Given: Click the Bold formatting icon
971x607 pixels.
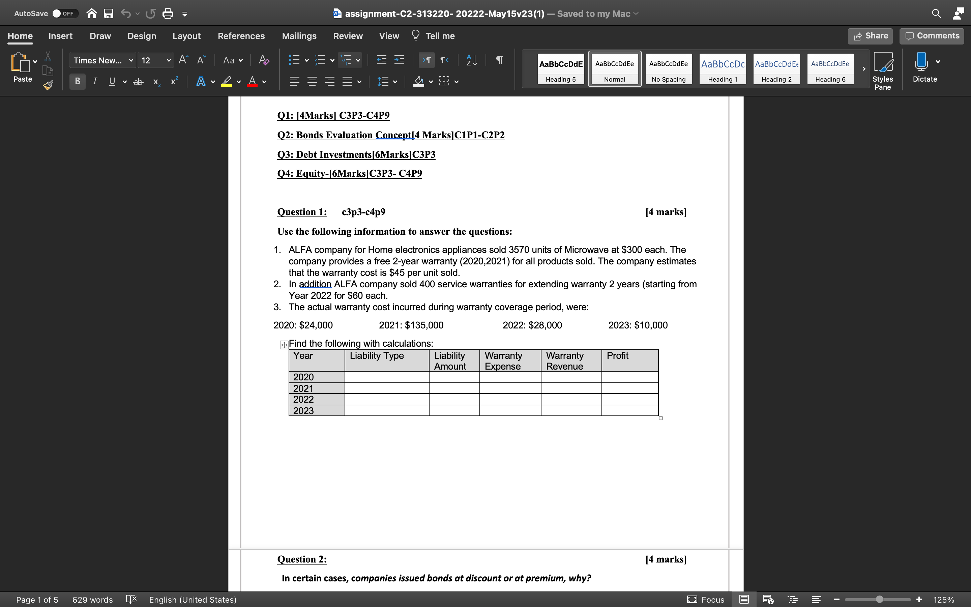Looking at the screenshot, I should (x=78, y=81).
